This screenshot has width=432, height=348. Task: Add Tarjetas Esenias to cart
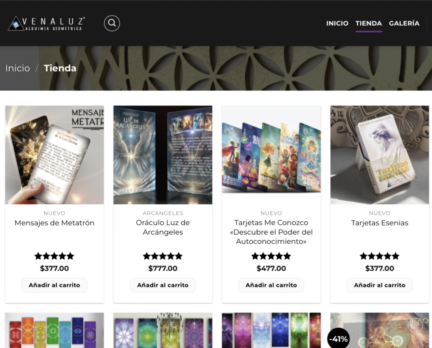point(380,285)
